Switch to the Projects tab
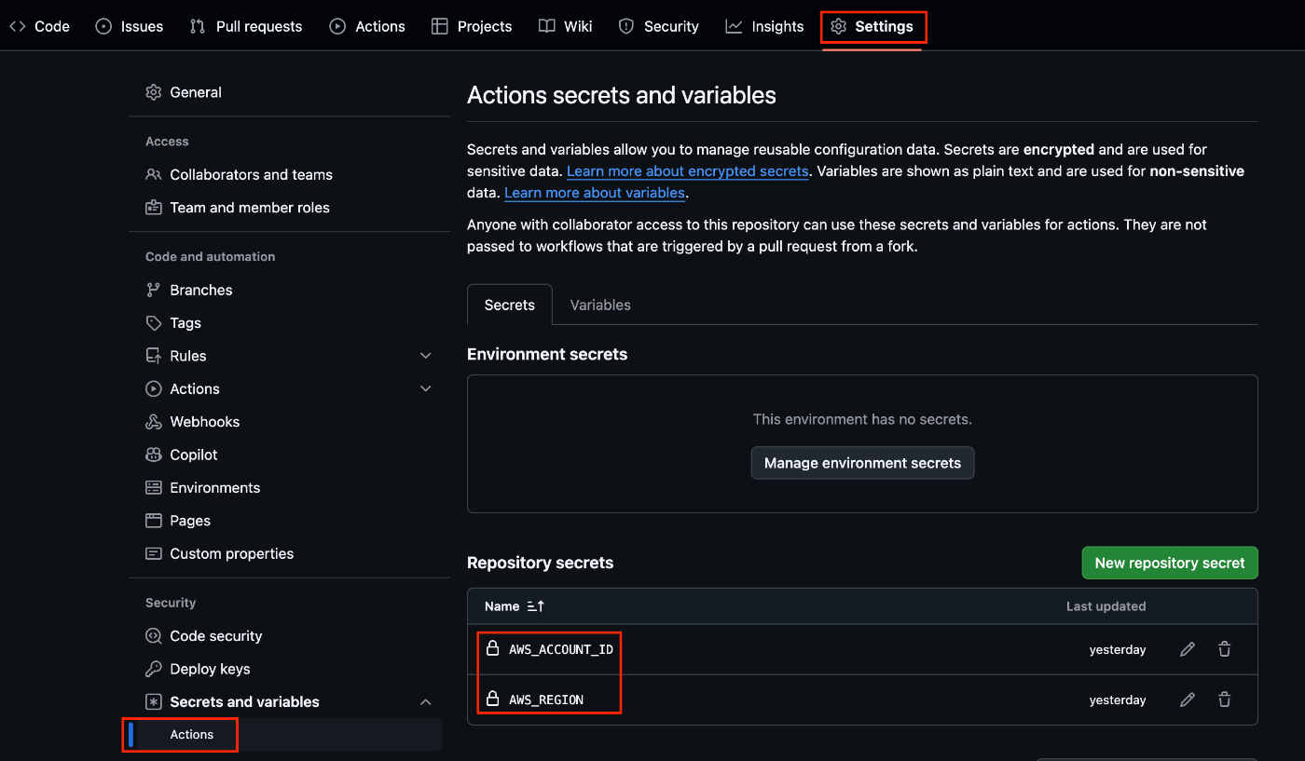Image resolution: width=1305 pixels, height=761 pixels. 472,26
